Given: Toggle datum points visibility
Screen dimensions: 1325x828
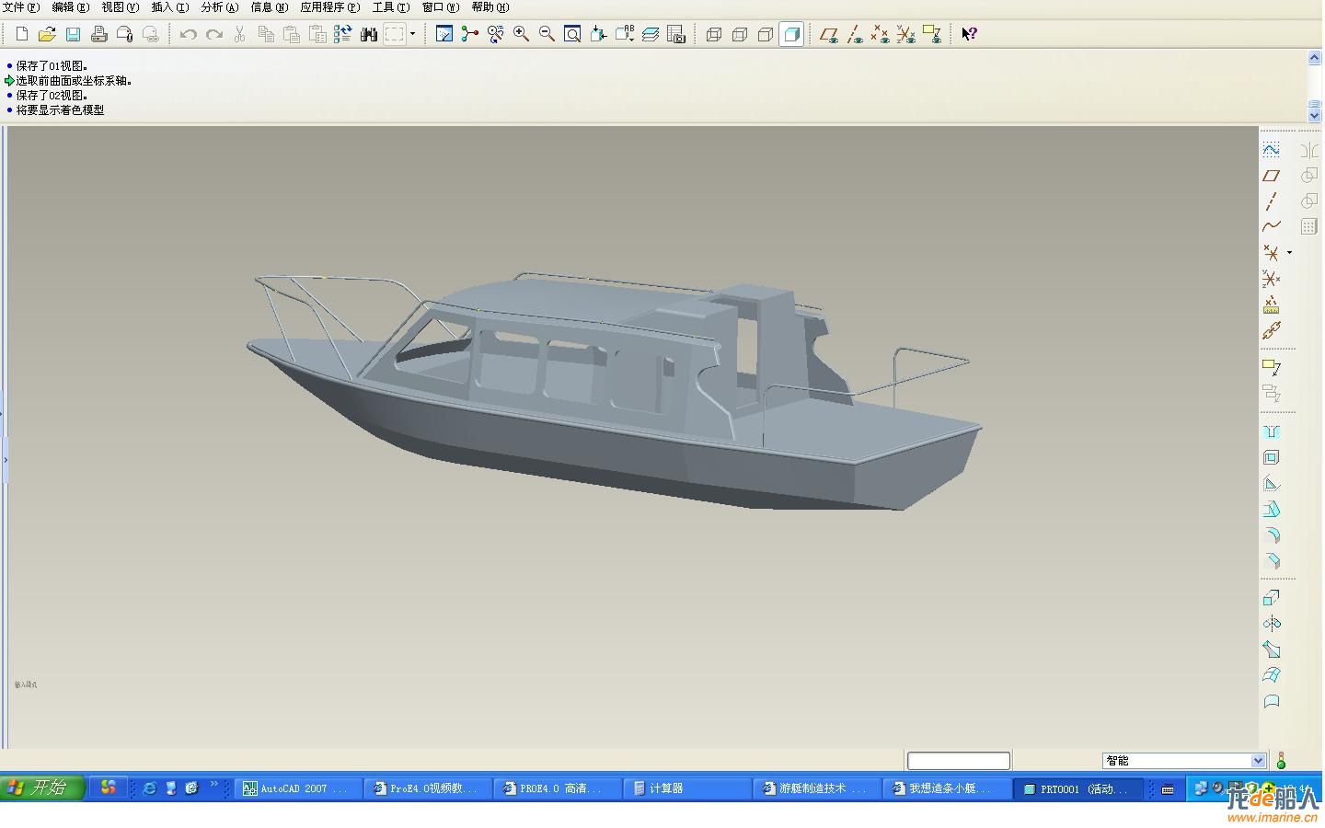Looking at the screenshot, I should pos(881,34).
